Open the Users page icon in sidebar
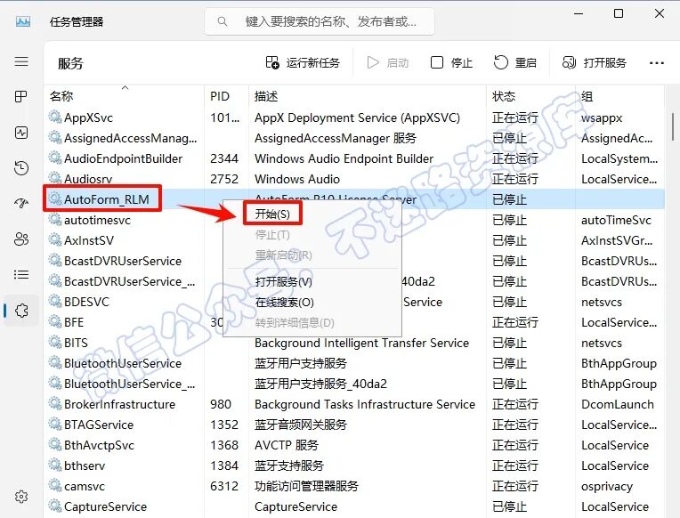The height and width of the screenshot is (518, 680). point(21,239)
